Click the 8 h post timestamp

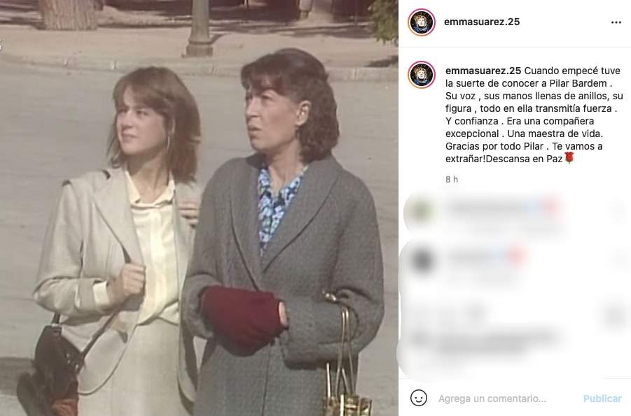(452, 179)
